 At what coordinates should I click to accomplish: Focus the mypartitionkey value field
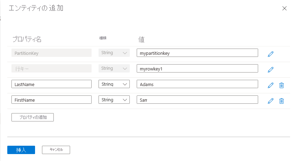tap(197, 53)
